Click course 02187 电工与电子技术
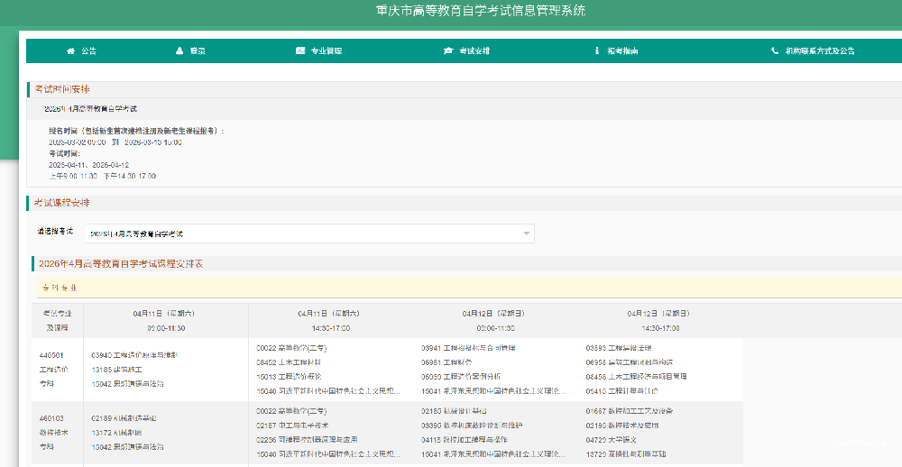This screenshot has height=467, width=902. tap(292, 425)
